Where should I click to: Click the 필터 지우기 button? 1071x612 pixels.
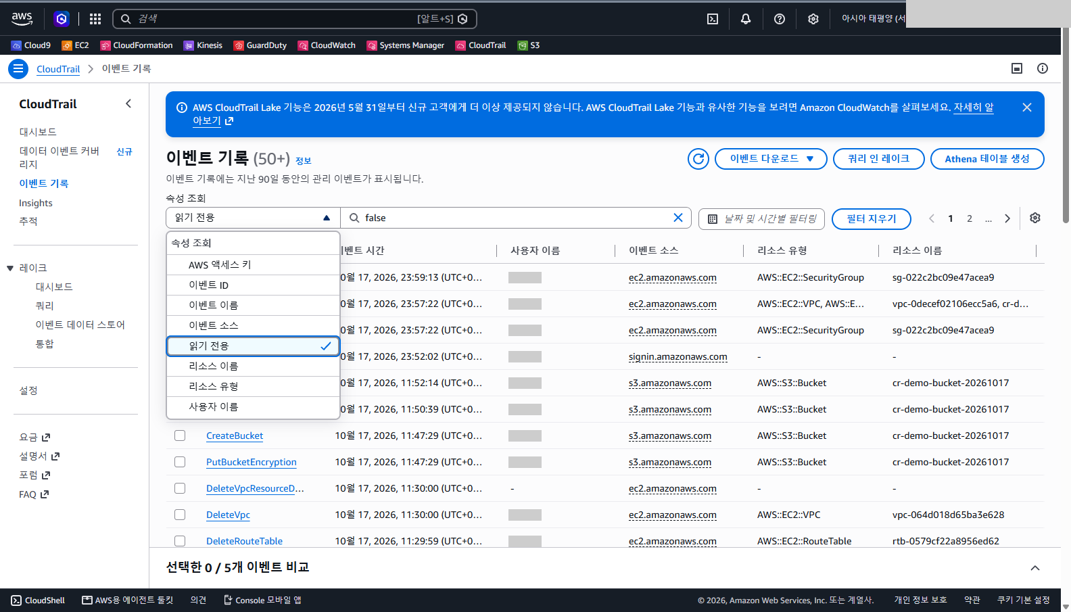pyautogui.click(x=872, y=219)
